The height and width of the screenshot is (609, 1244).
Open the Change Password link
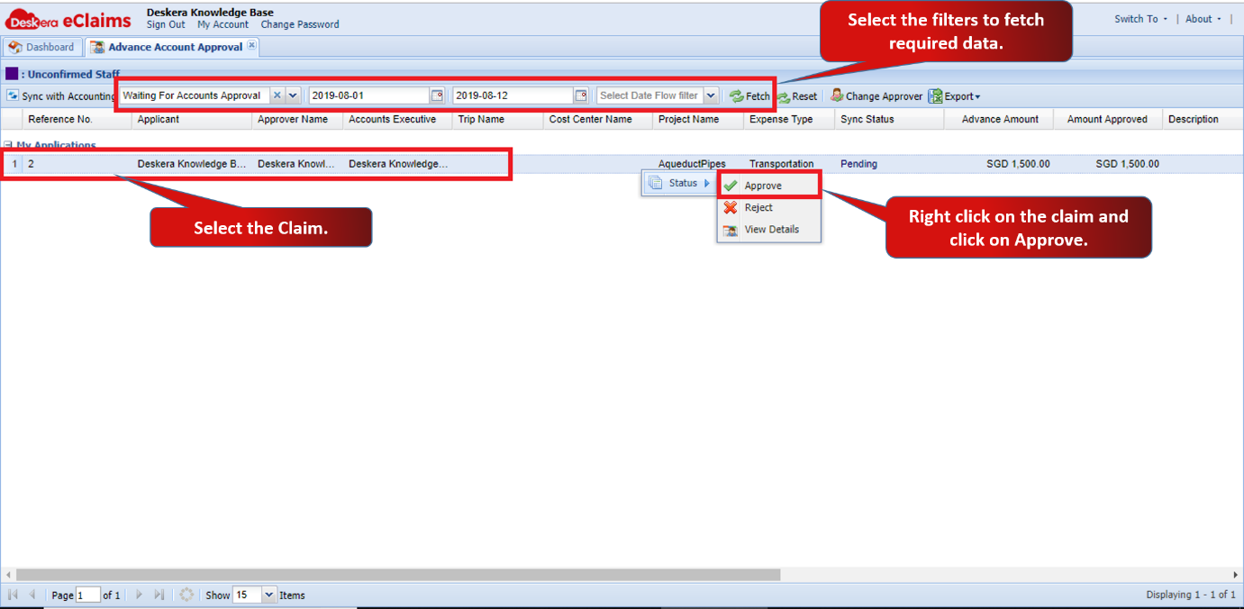tap(300, 24)
